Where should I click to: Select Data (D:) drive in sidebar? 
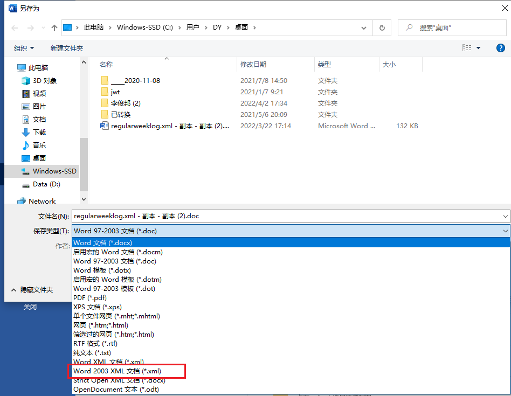click(41, 184)
